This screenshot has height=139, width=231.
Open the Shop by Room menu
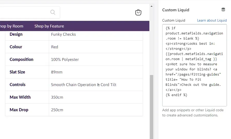pyautogui.click(x=12, y=26)
